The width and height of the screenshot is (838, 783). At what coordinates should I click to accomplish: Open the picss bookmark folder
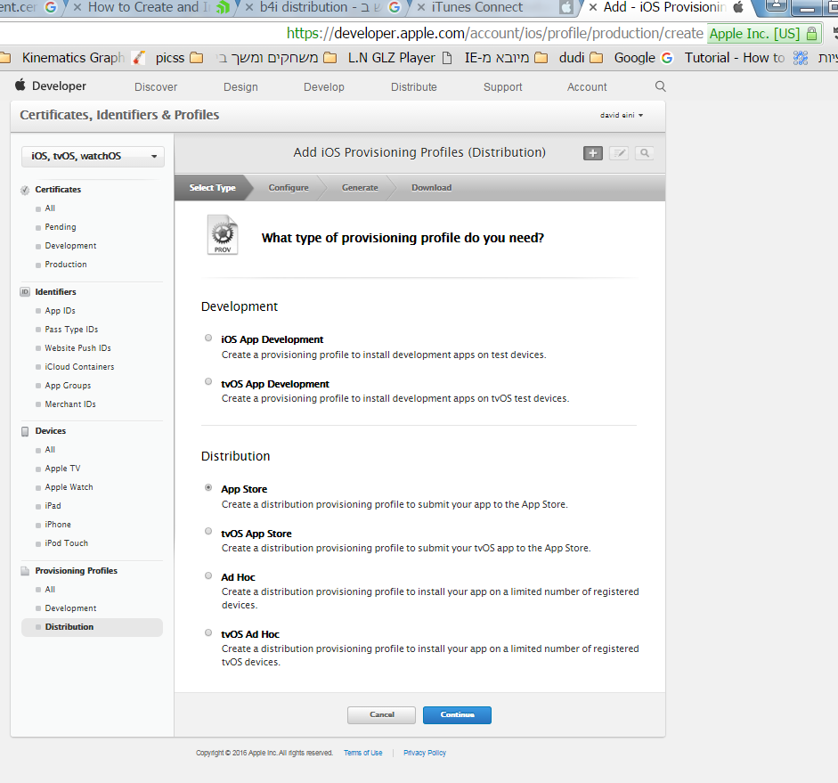coord(179,58)
